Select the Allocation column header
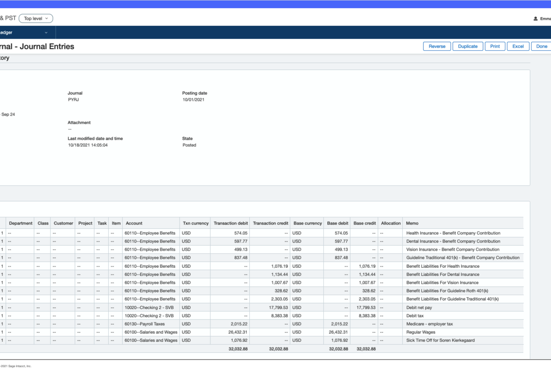The image size is (551, 370). click(390, 223)
